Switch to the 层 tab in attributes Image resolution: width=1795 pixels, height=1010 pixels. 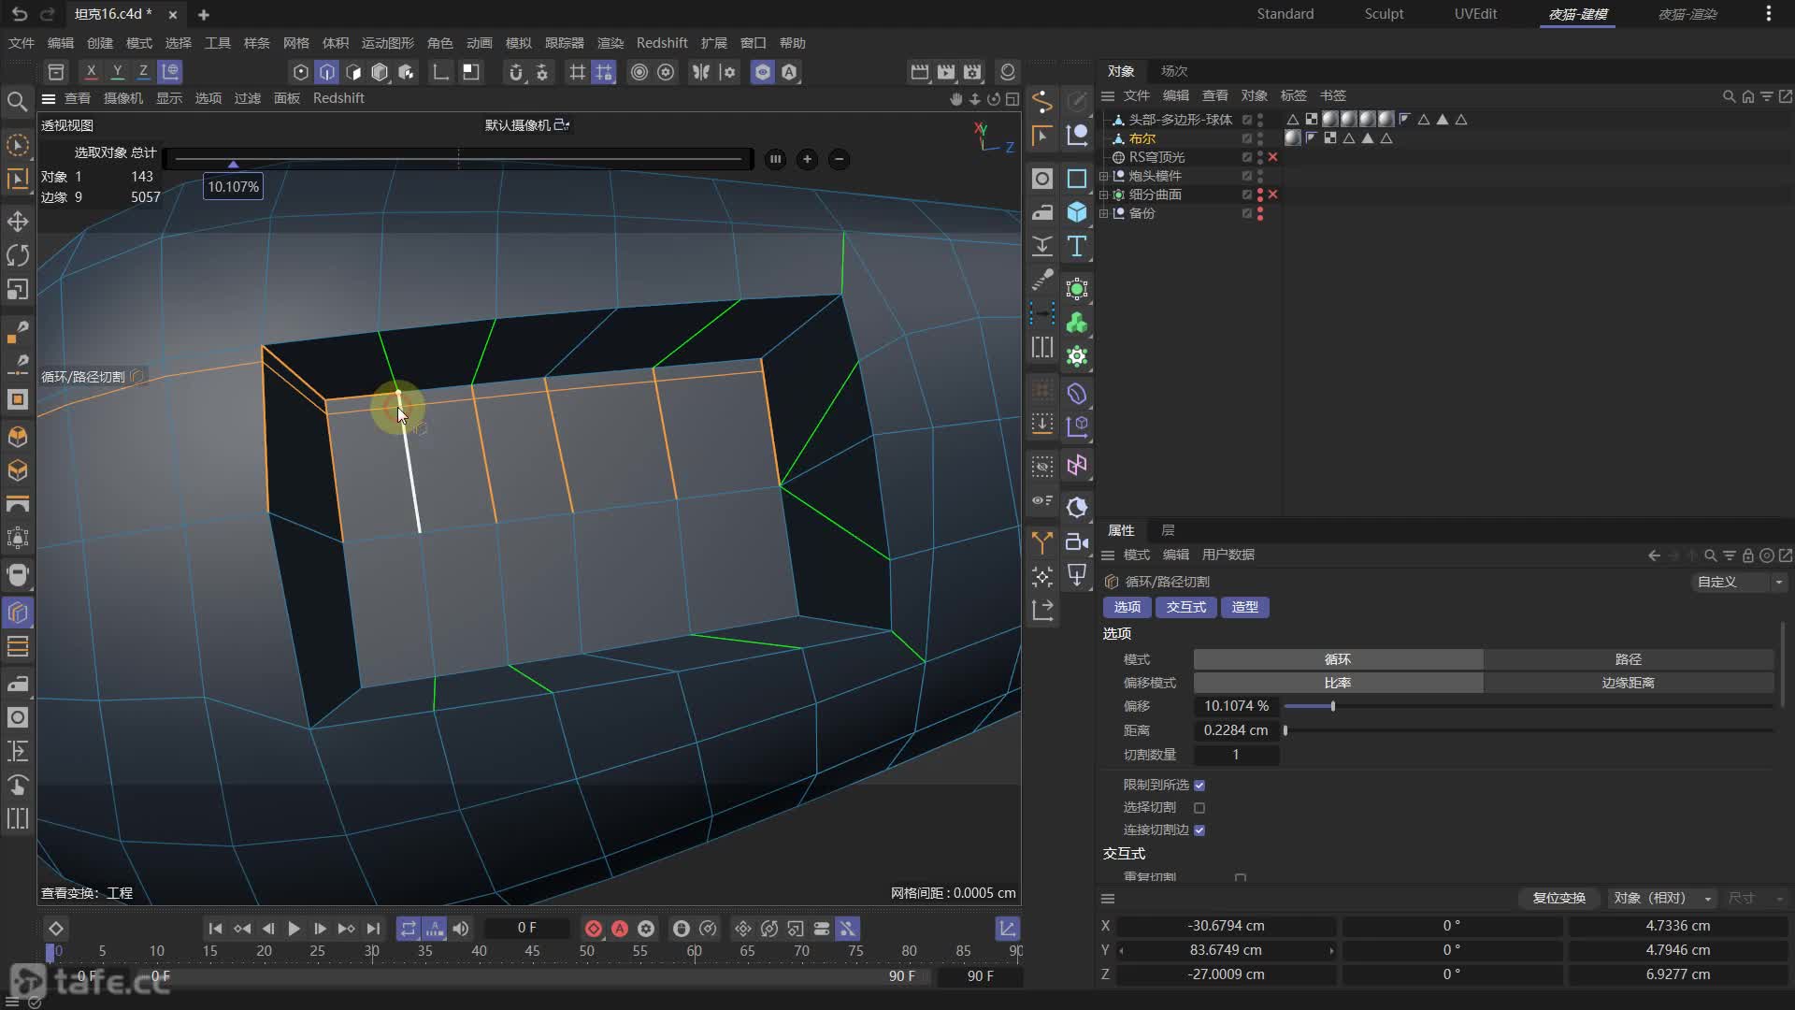point(1167,530)
